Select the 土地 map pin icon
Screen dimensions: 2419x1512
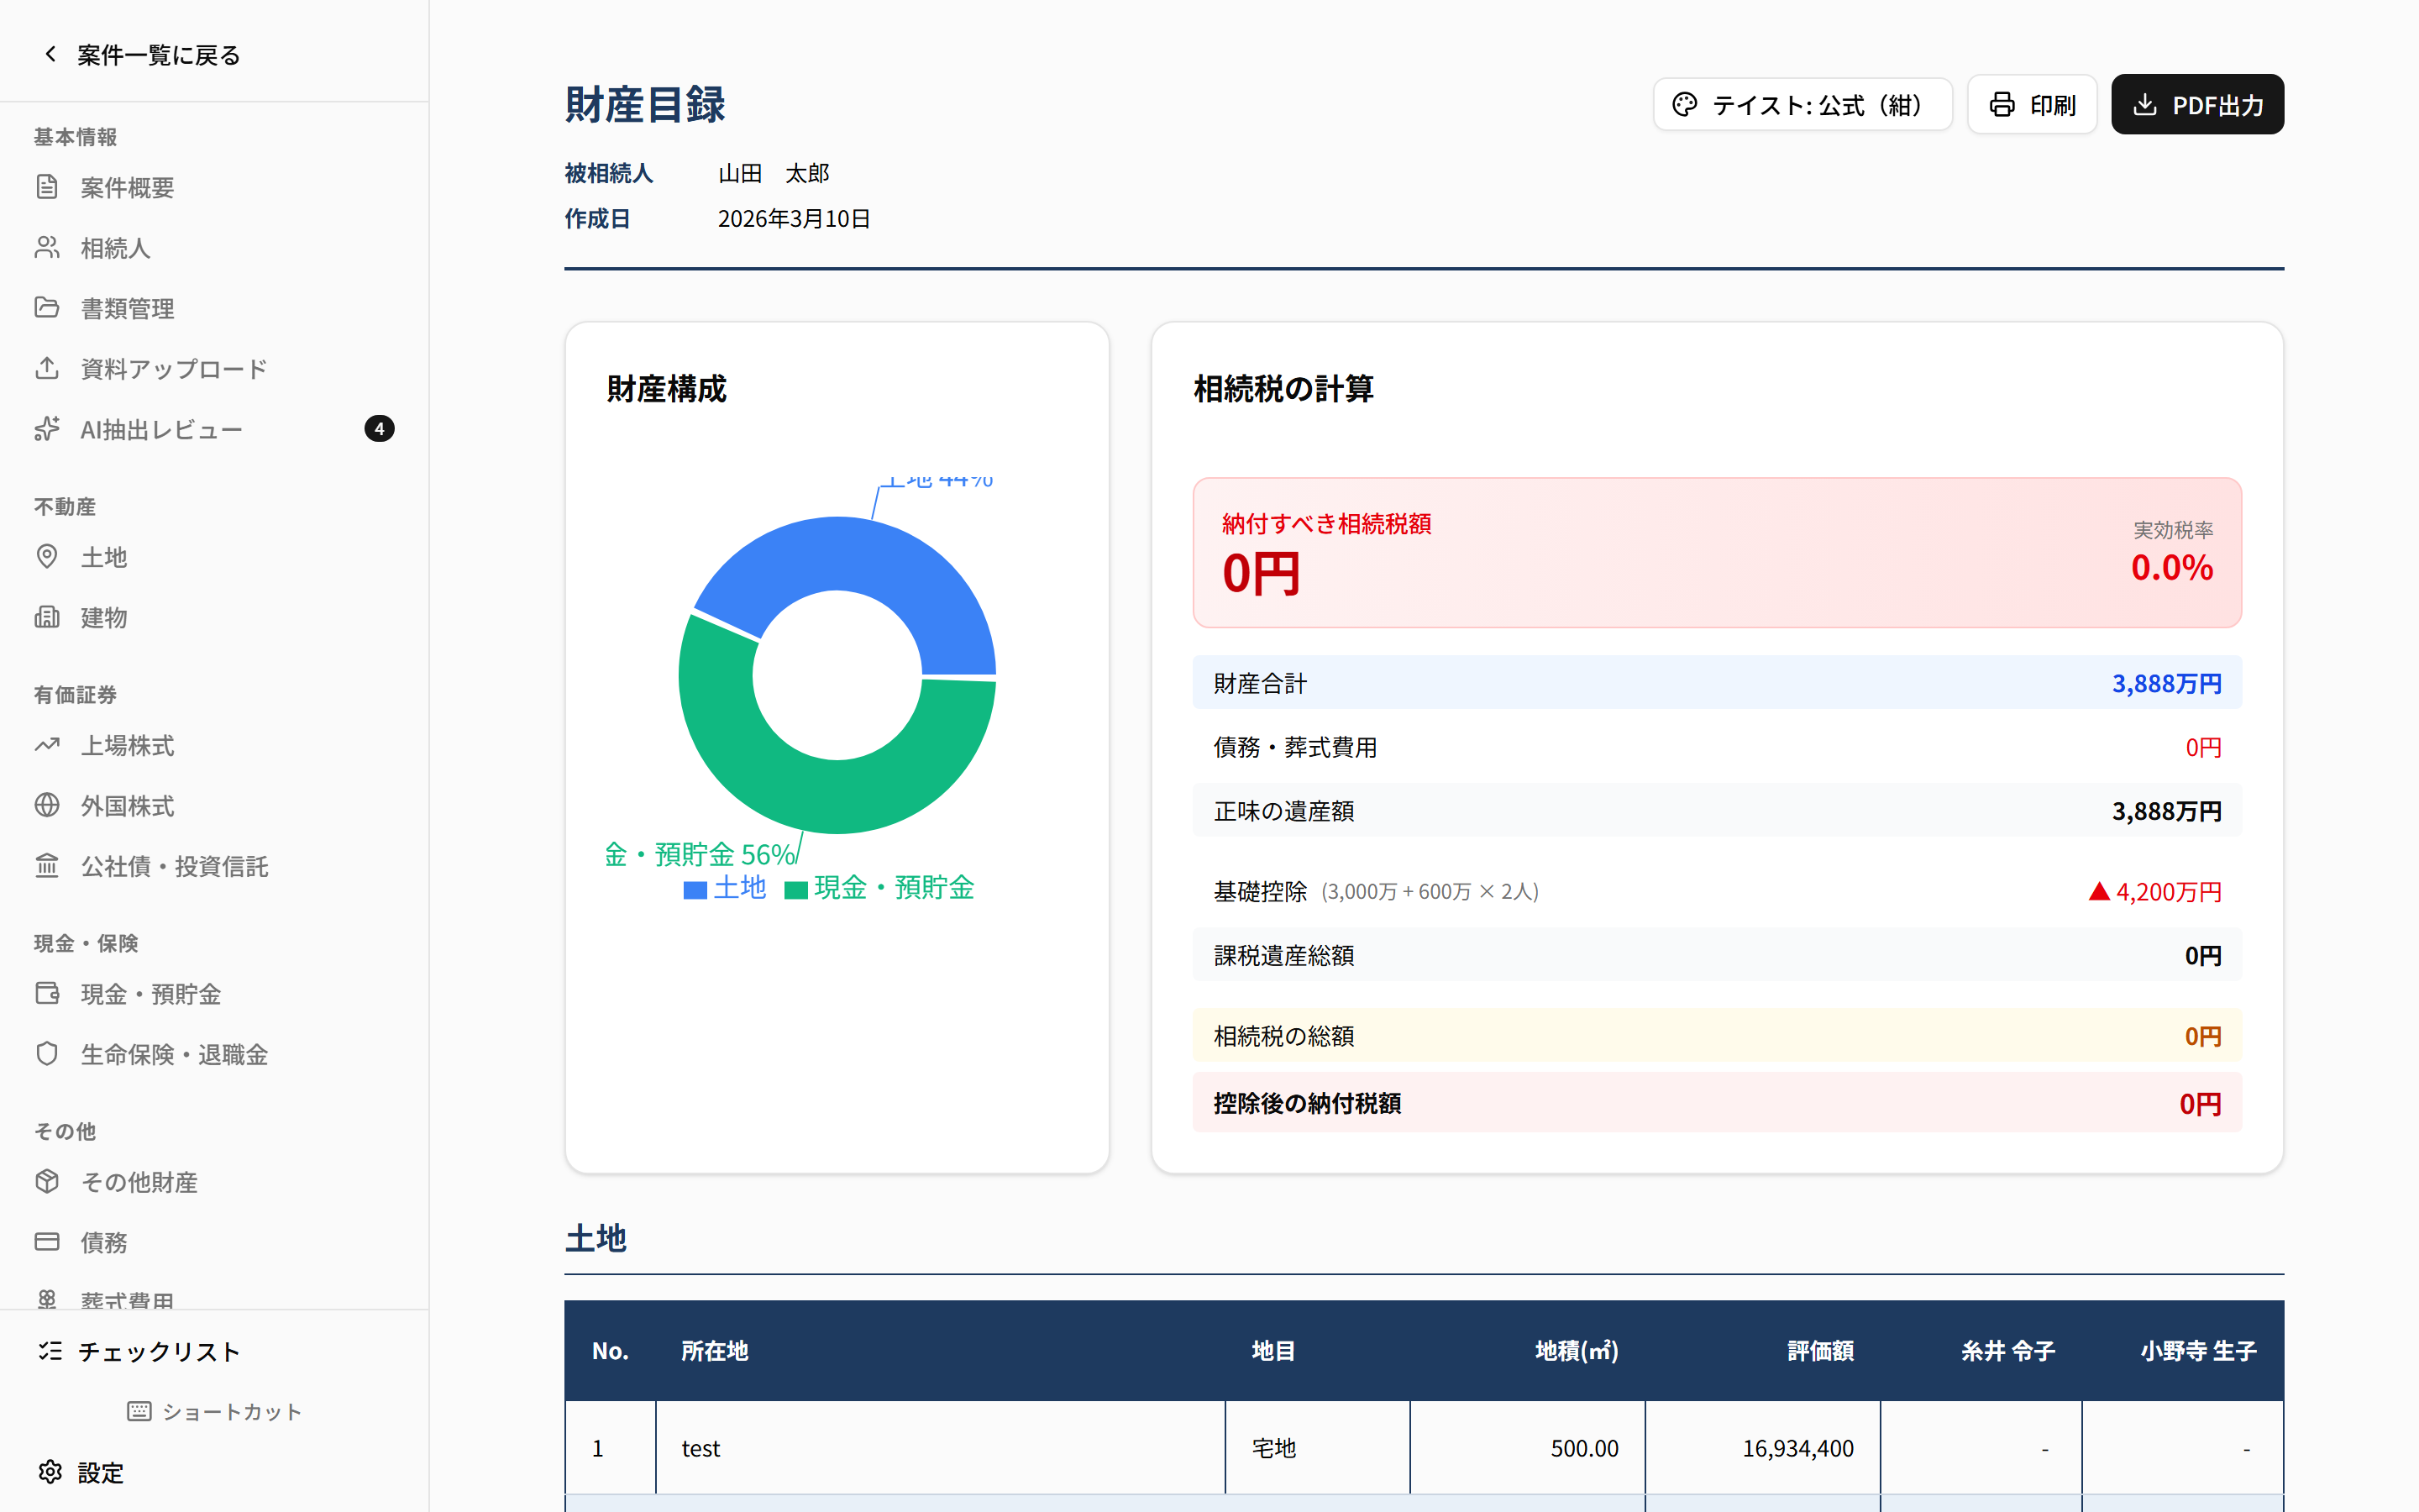[48, 556]
